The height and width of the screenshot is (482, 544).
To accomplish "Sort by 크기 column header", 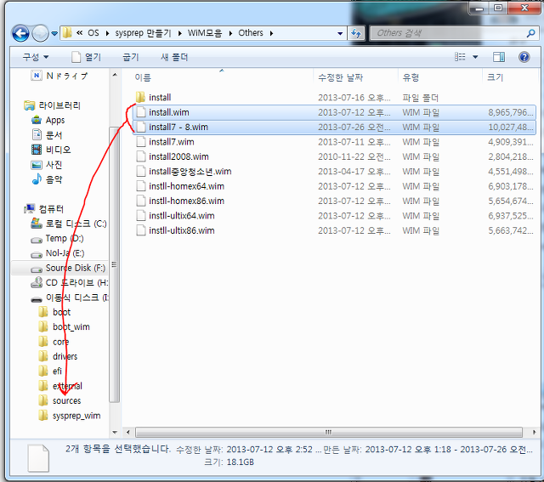I will (x=495, y=77).
